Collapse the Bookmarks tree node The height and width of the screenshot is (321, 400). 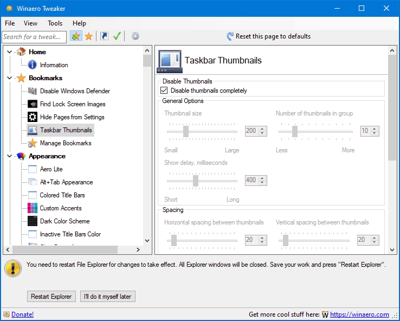tap(9, 78)
